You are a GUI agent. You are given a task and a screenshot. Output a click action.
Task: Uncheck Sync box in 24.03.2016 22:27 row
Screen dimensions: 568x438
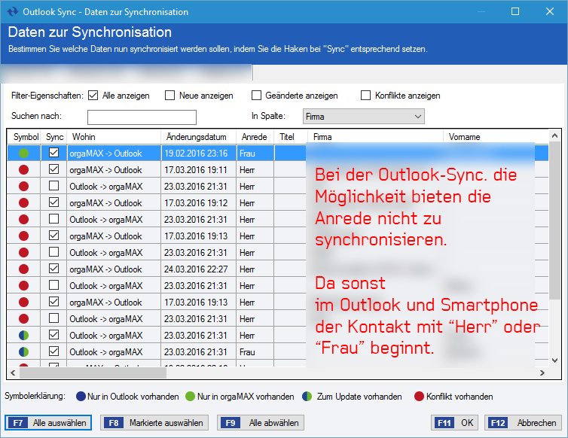[x=53, y=268]
